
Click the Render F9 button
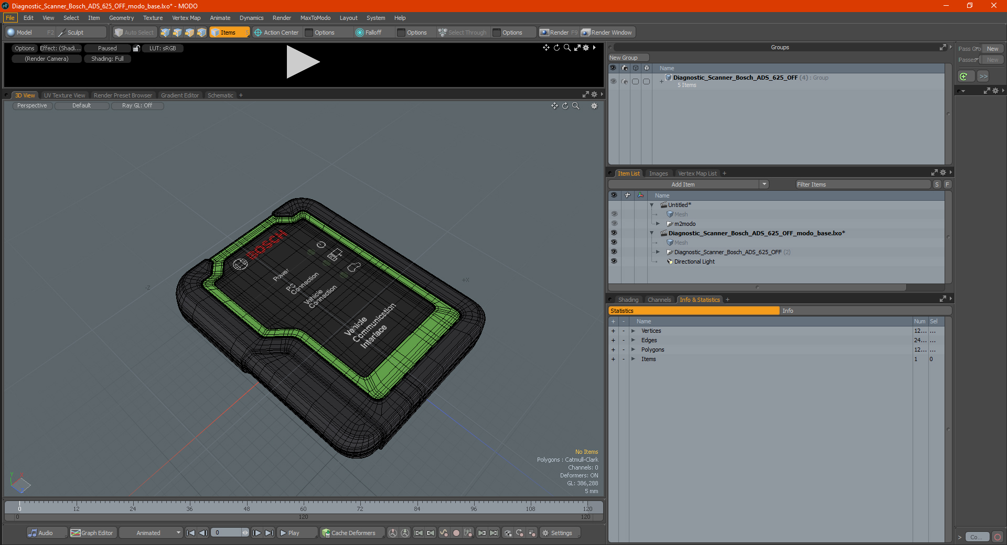pos(559,32)
